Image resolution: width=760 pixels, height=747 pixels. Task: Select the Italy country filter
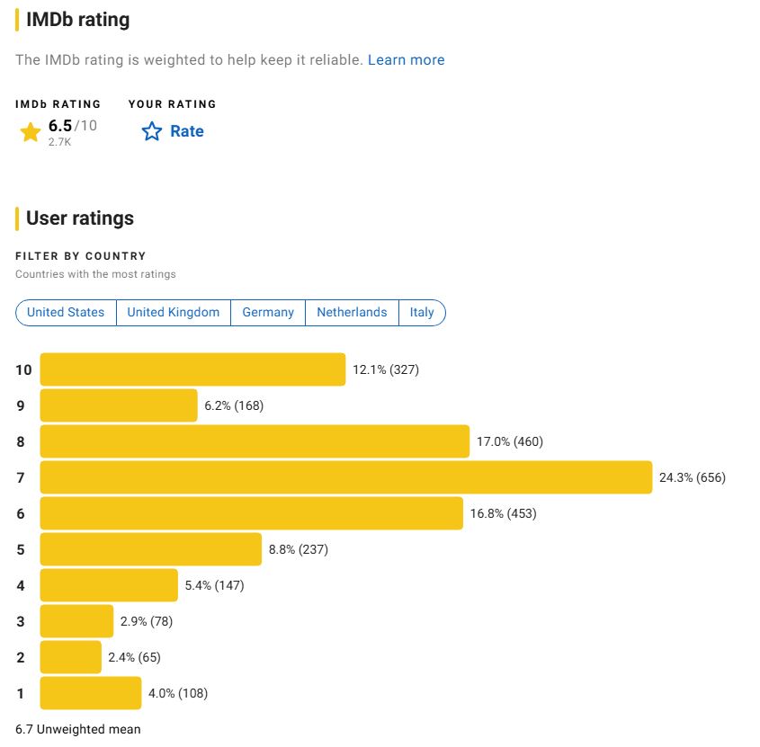coord(422,313)
